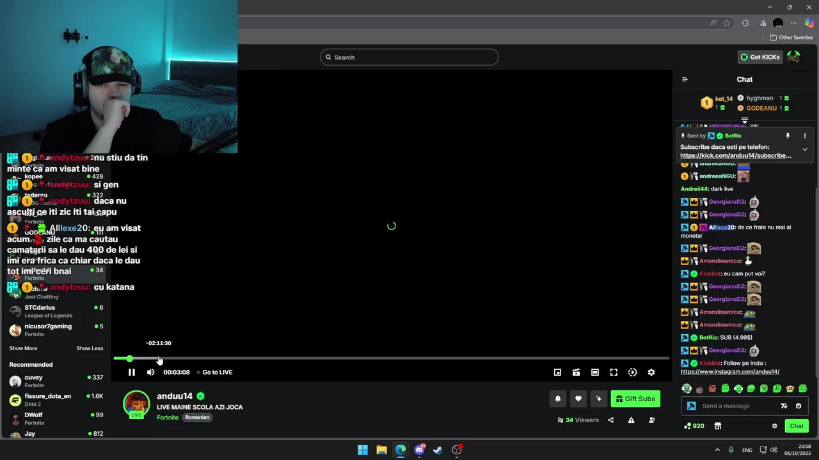Open Discord from taskbar
Image resolution: width=819 pixels, height=460 pixels.
pos(420,450)
